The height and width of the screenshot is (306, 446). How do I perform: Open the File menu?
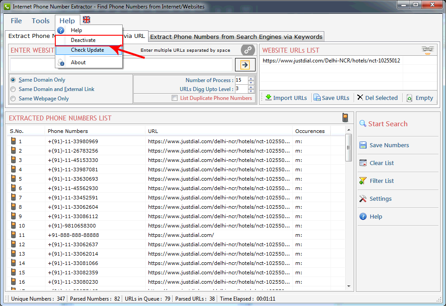pos(16,21)
